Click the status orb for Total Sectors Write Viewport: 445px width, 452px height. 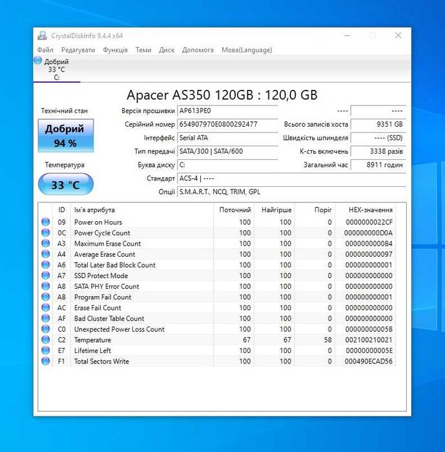click(x=45, y=361)
